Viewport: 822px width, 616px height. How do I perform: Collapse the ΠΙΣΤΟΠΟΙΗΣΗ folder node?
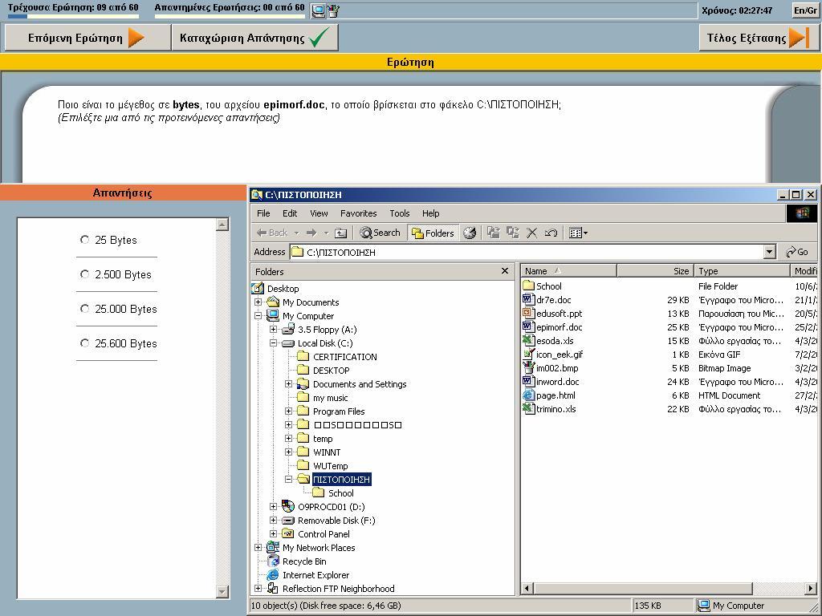288,480
